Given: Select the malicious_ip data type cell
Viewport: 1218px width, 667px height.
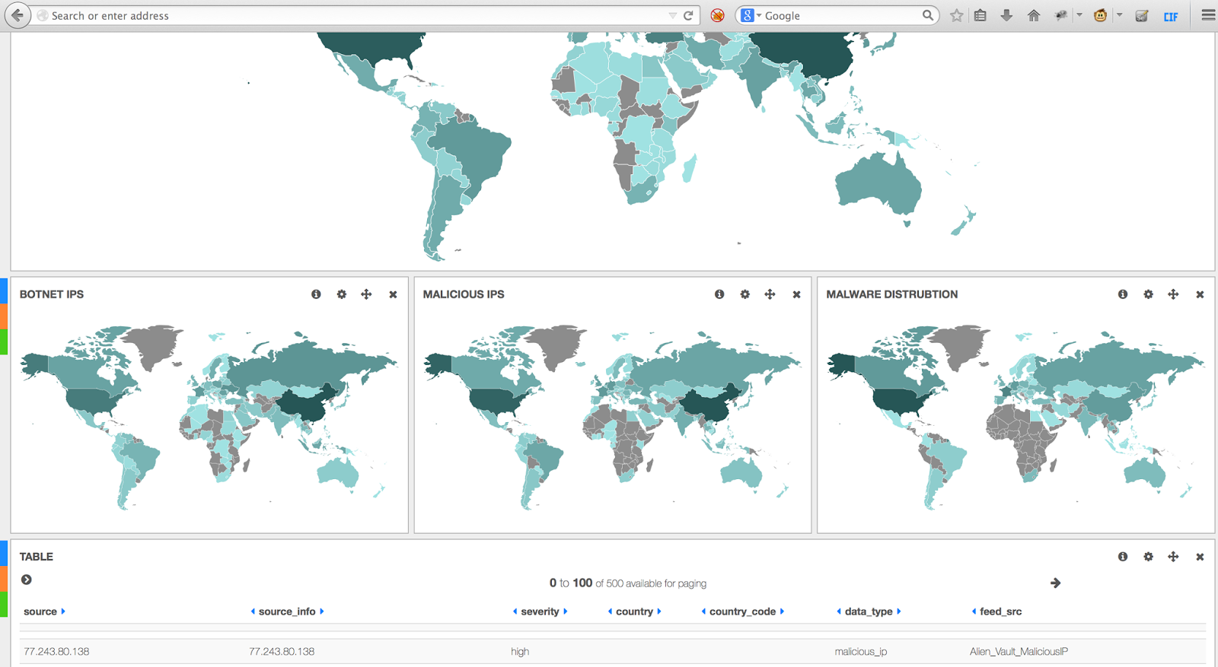Looking at the screenshot, I should click(861, 652).
